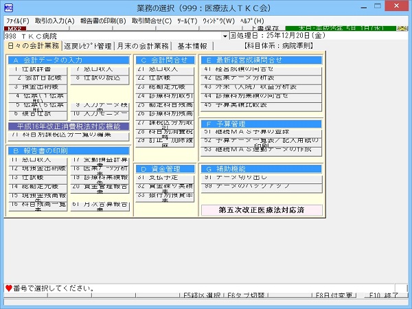Viewport: 412px width, 309px height.
Task: Click button 45 予算実績比較表
Action: click(x=262, y=107)
